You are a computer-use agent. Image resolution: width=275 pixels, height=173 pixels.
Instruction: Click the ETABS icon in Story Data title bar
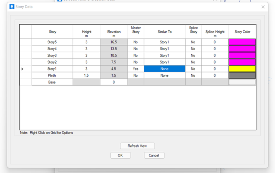click(12, 7)
